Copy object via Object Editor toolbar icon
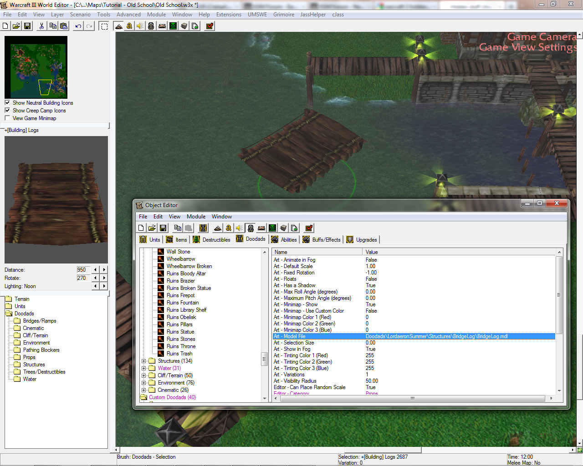Viewport: 583px width, 466px height. click(178, 228)
